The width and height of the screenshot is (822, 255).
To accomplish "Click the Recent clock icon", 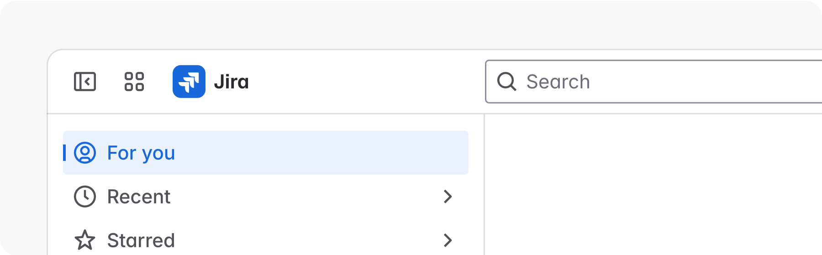I will click(85, 197).
